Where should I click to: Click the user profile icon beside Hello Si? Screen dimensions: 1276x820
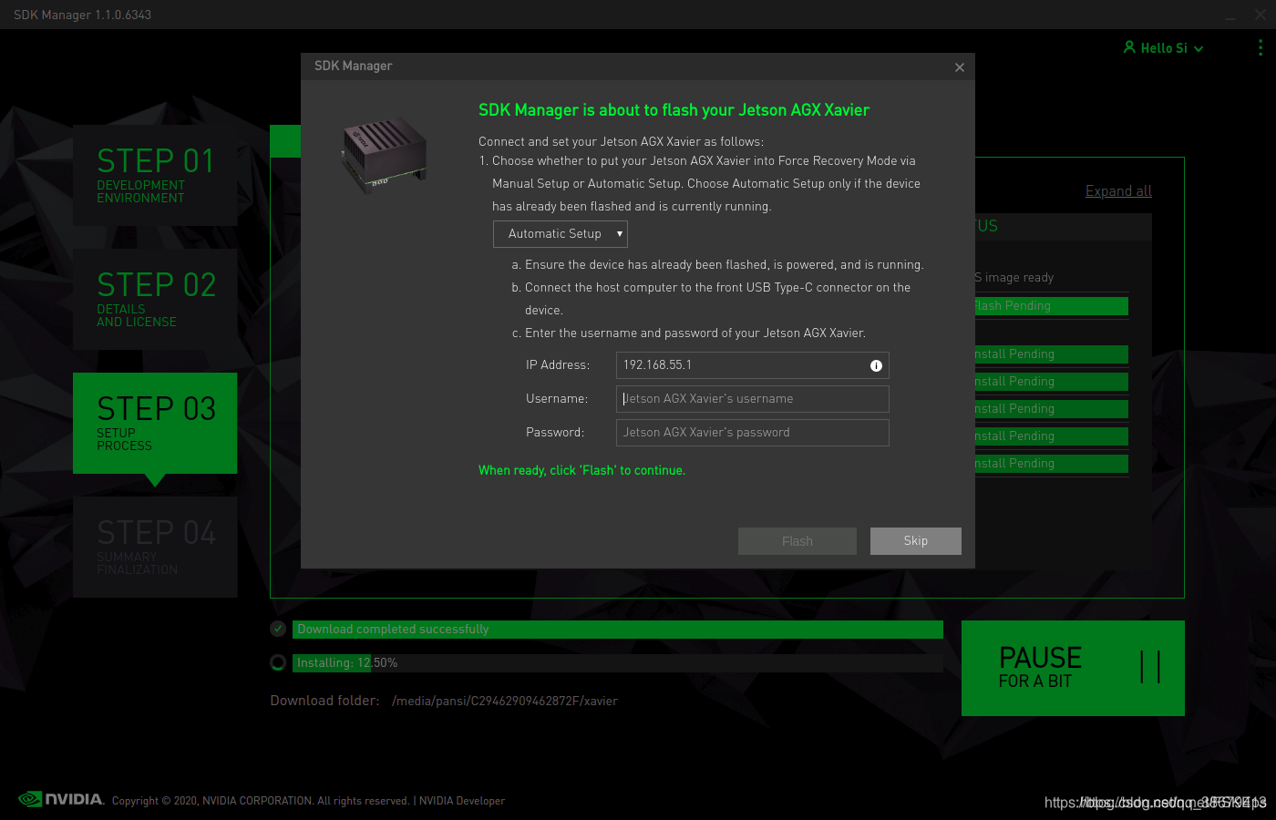1129,47
